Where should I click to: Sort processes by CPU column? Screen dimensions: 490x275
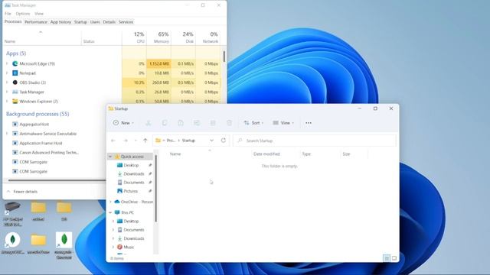click(x=135, y=37)
